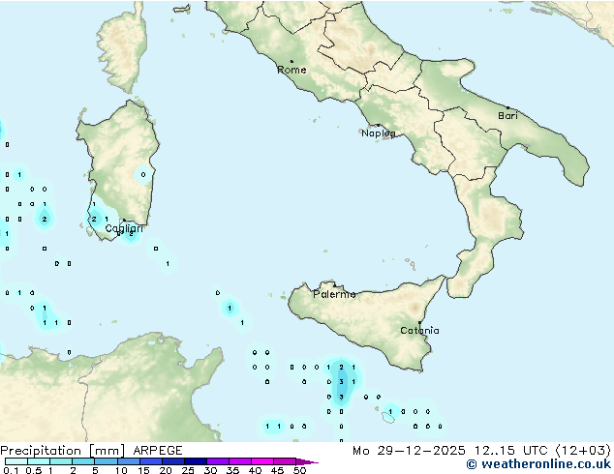Click the 'Precipitation [mm]' title text
This screenshot has height=474, width=614.
pyautogui.click(x=63, y=451)
